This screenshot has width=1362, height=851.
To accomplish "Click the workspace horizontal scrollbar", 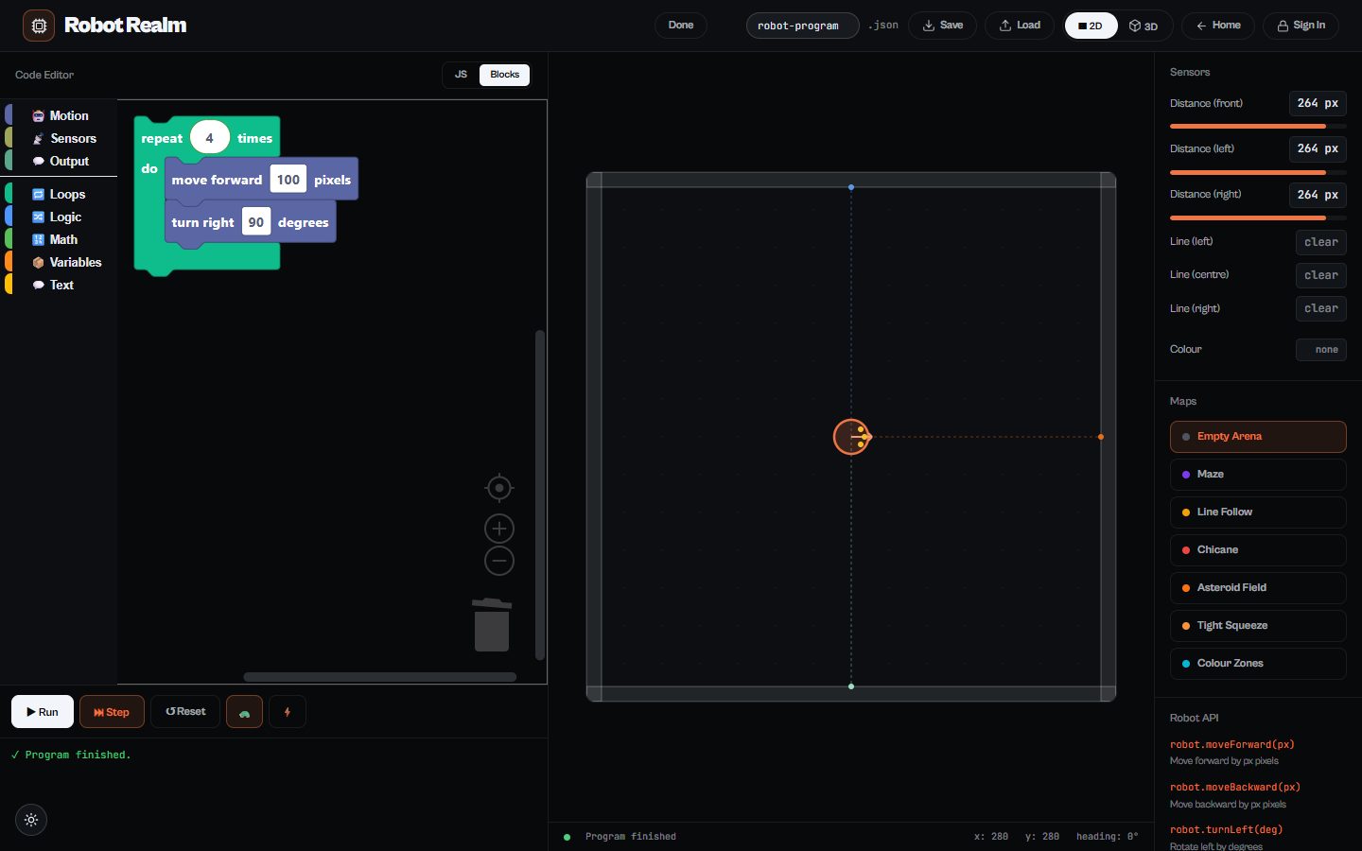I will [380, 677].
